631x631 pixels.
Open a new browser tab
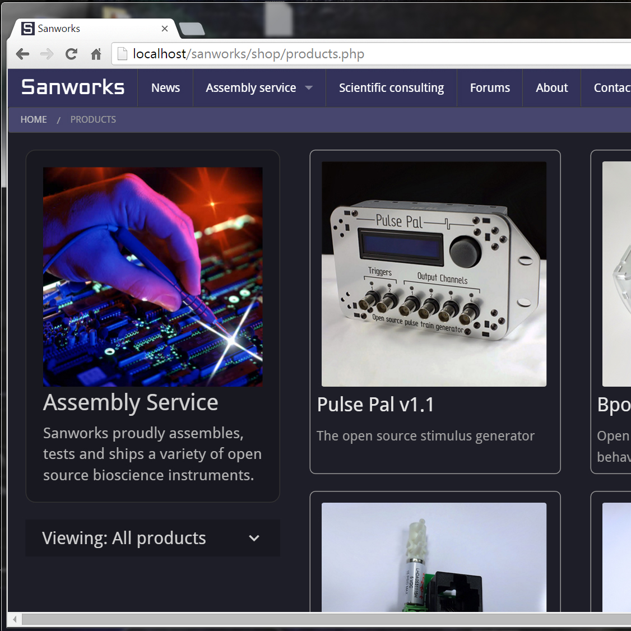(x=192, y=29)
